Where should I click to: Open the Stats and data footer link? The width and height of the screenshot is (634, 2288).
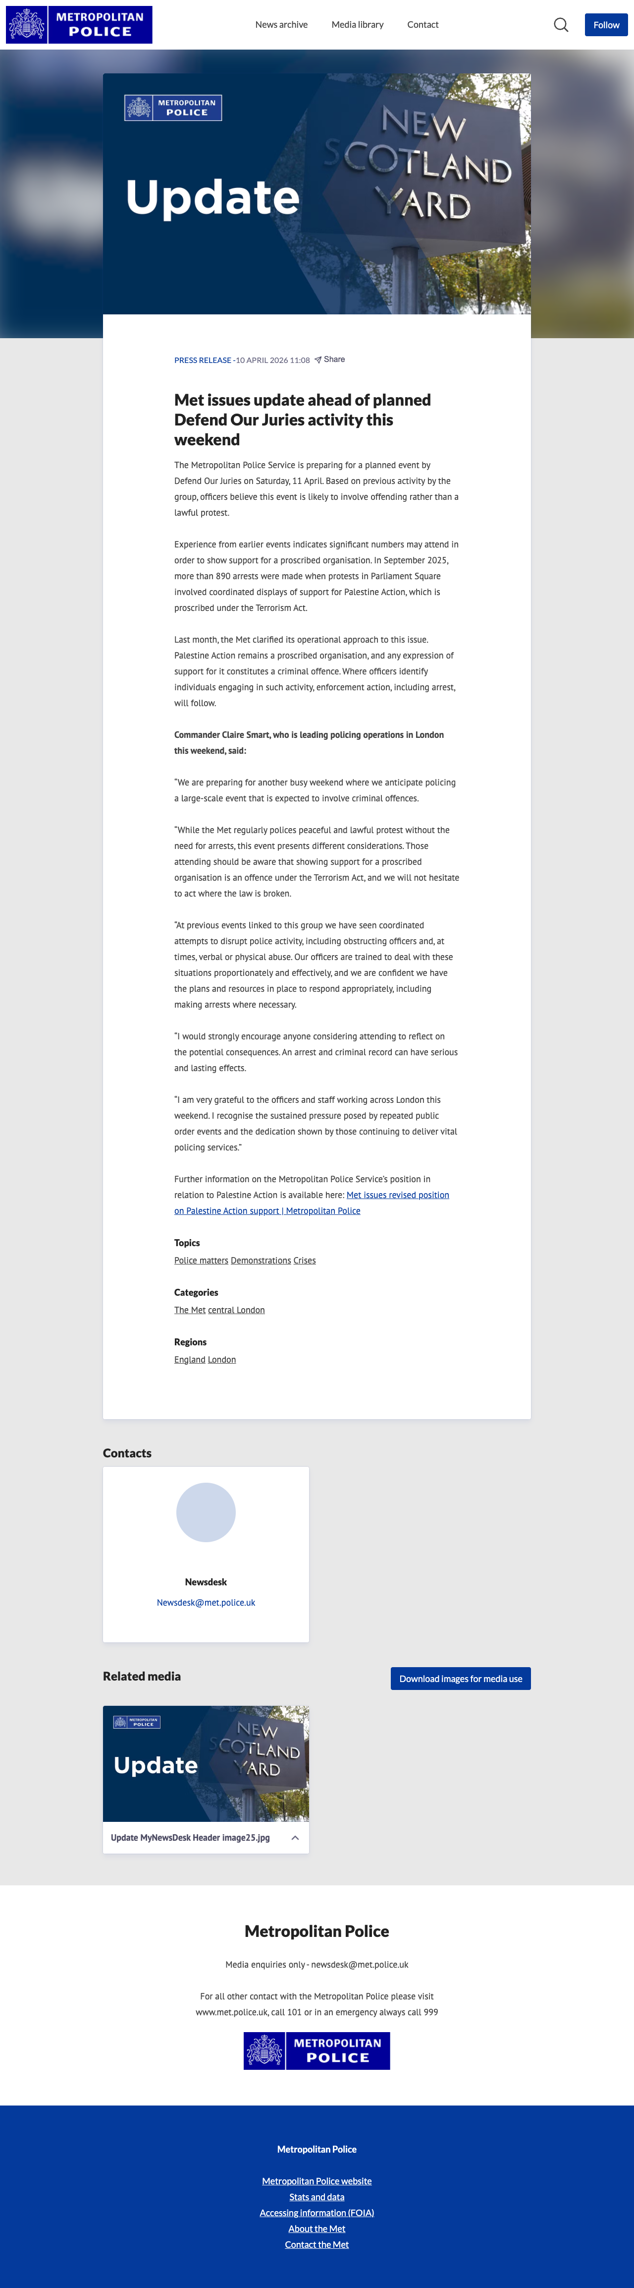click(317, 2197)
